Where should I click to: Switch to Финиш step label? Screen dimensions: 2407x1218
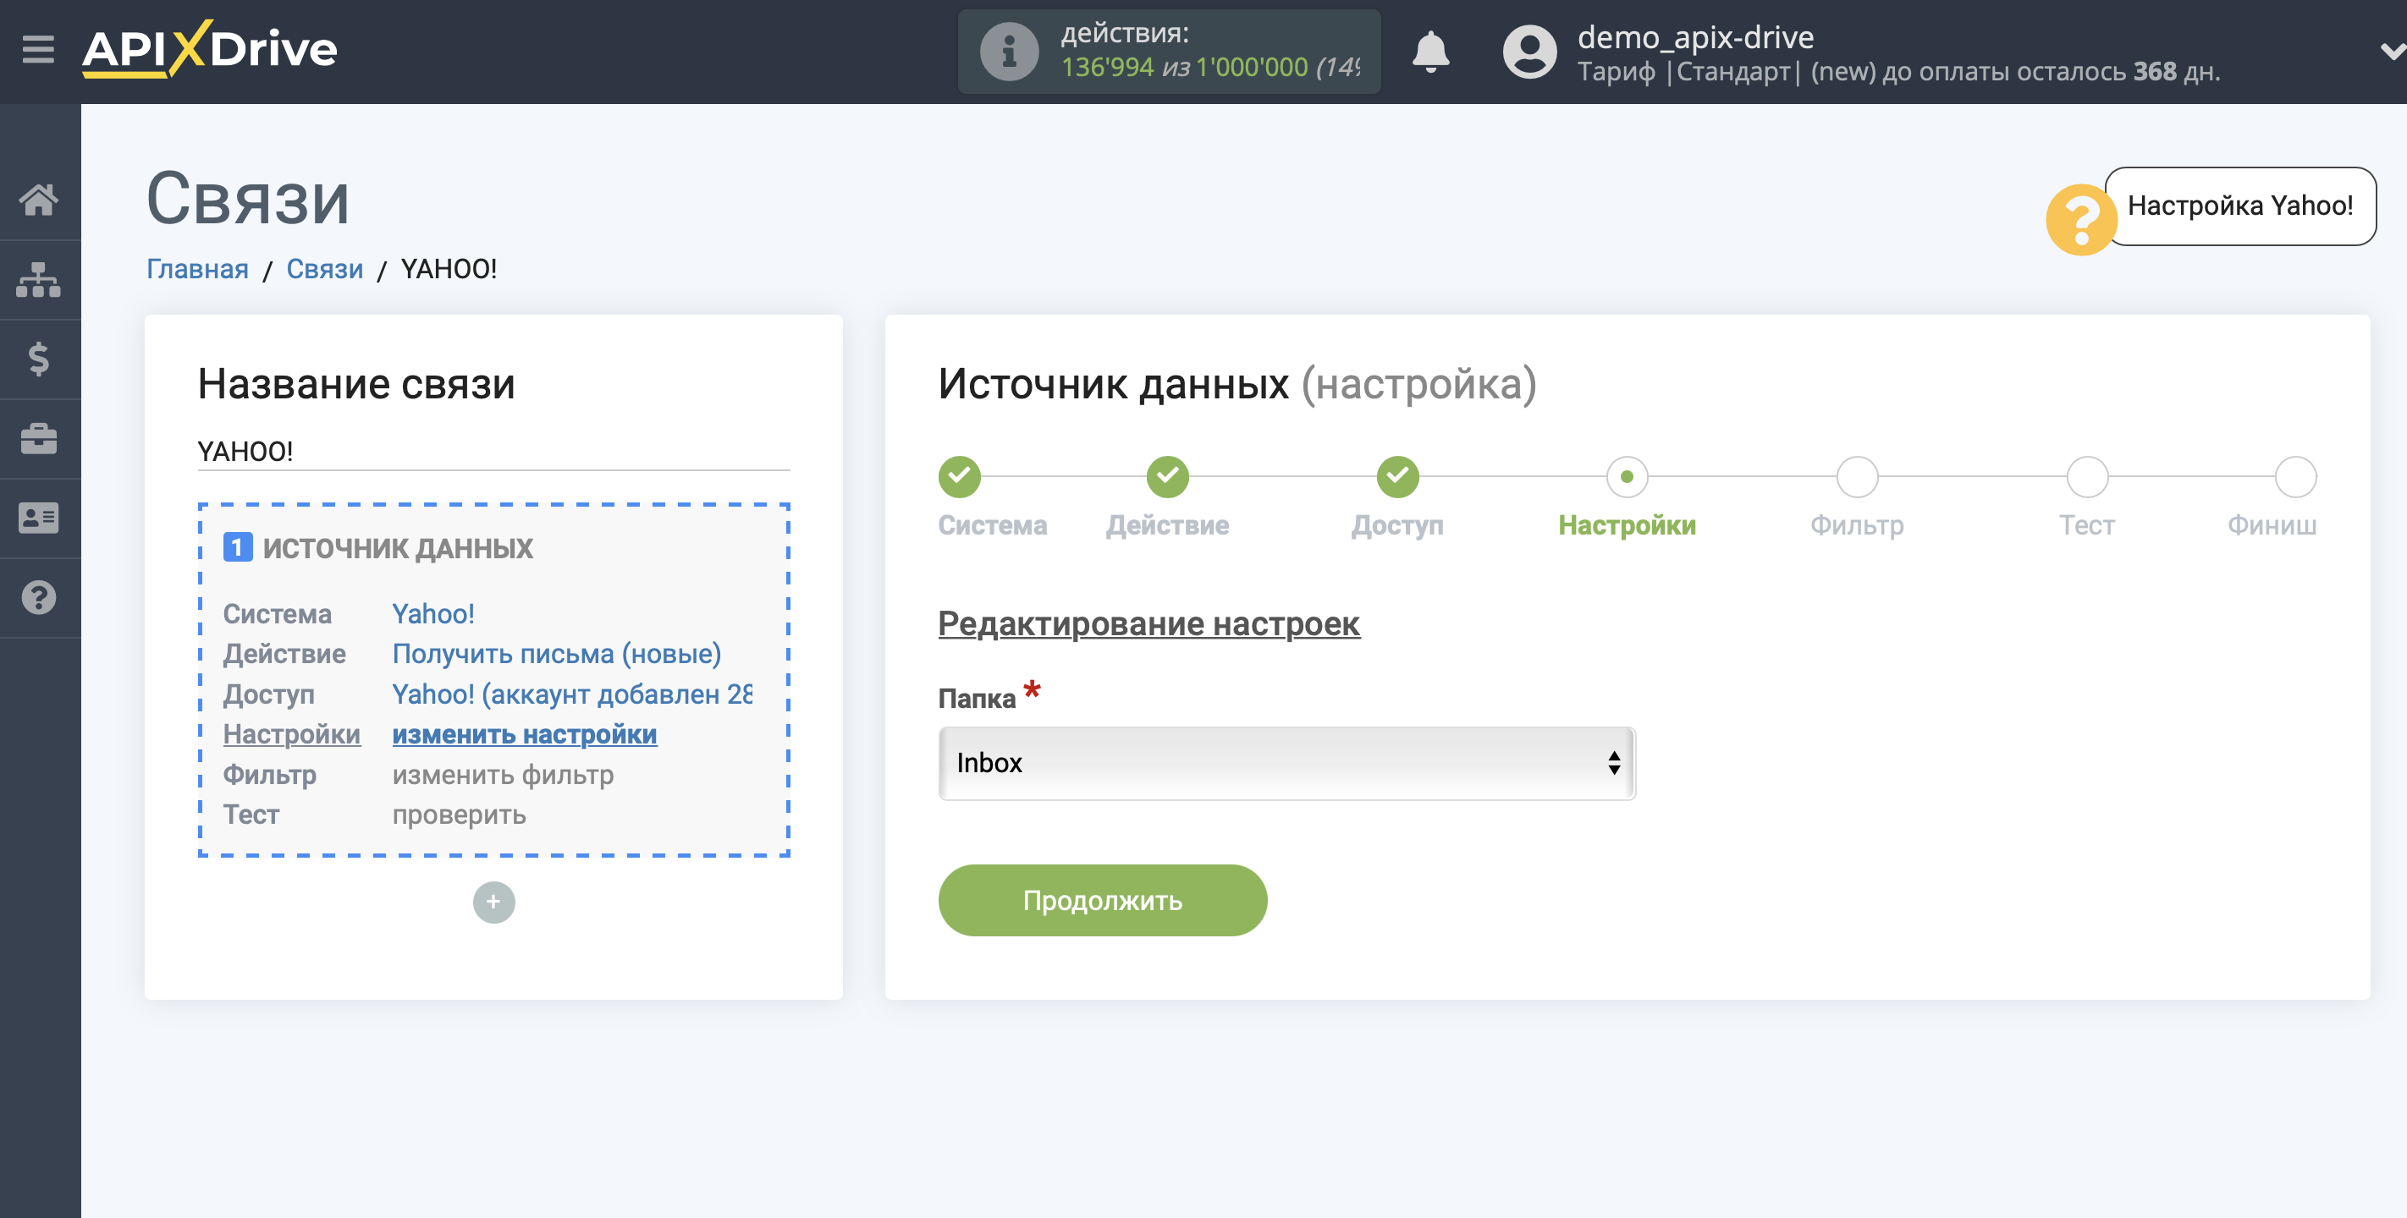tap(2271, 525)
